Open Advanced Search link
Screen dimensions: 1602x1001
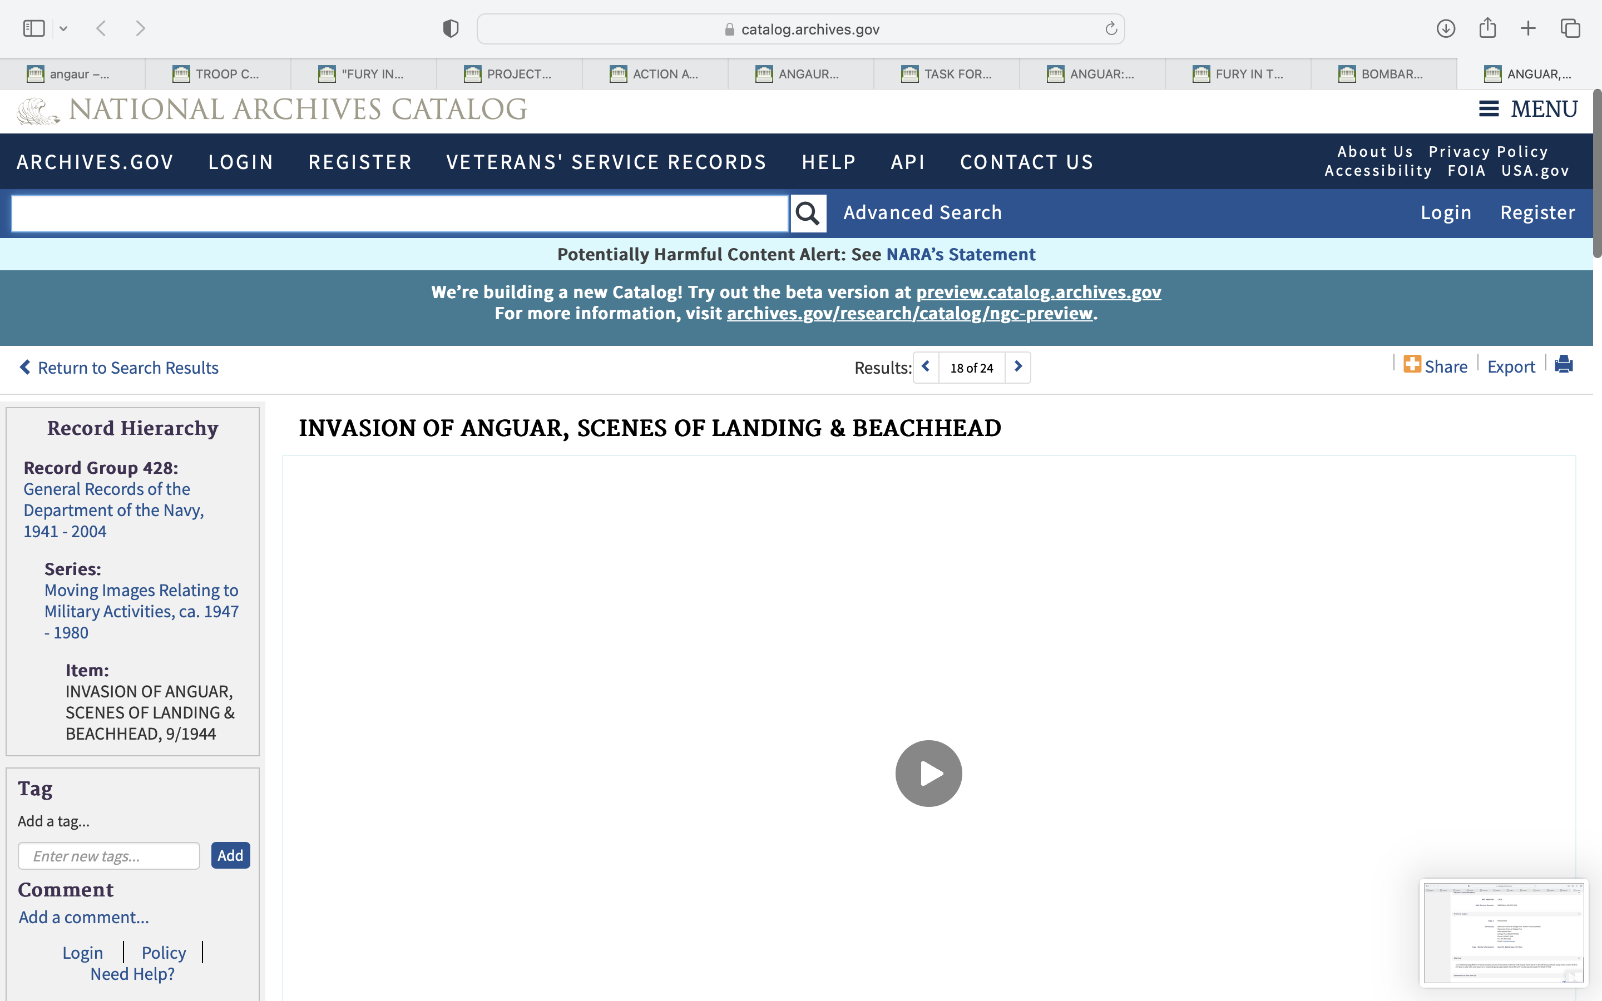[x=922, y=212]
